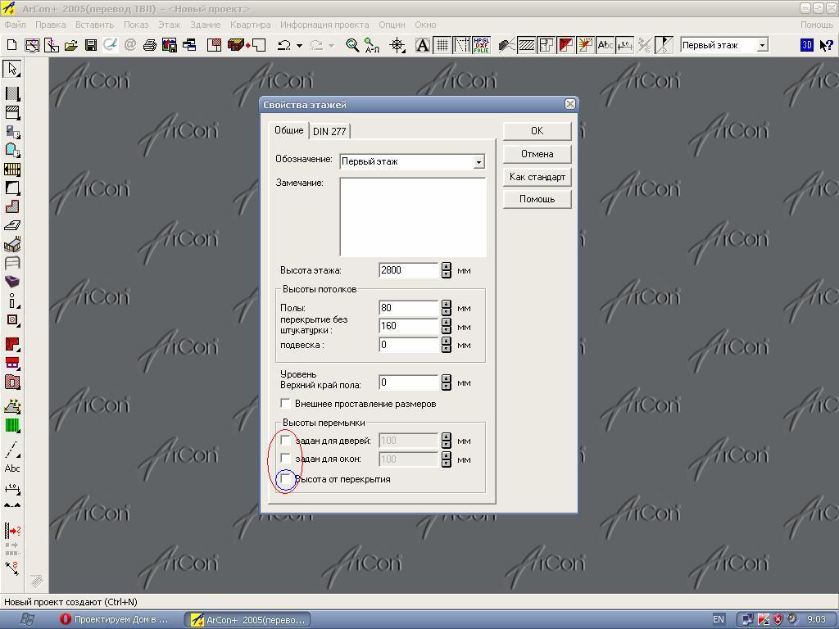Open the Undo history dropdown arrow
The width and height of the screenshot is (839, 629).
click(x=299, y=46)
